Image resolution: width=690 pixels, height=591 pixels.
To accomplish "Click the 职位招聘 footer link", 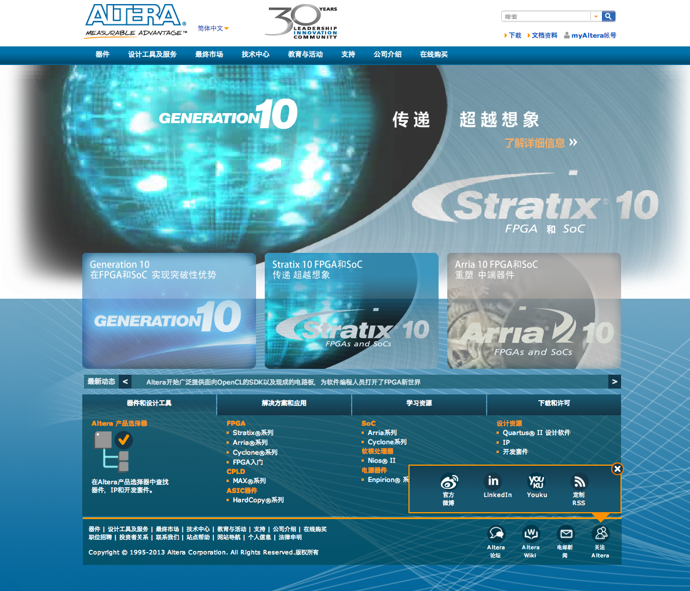I will coord(100,537).
